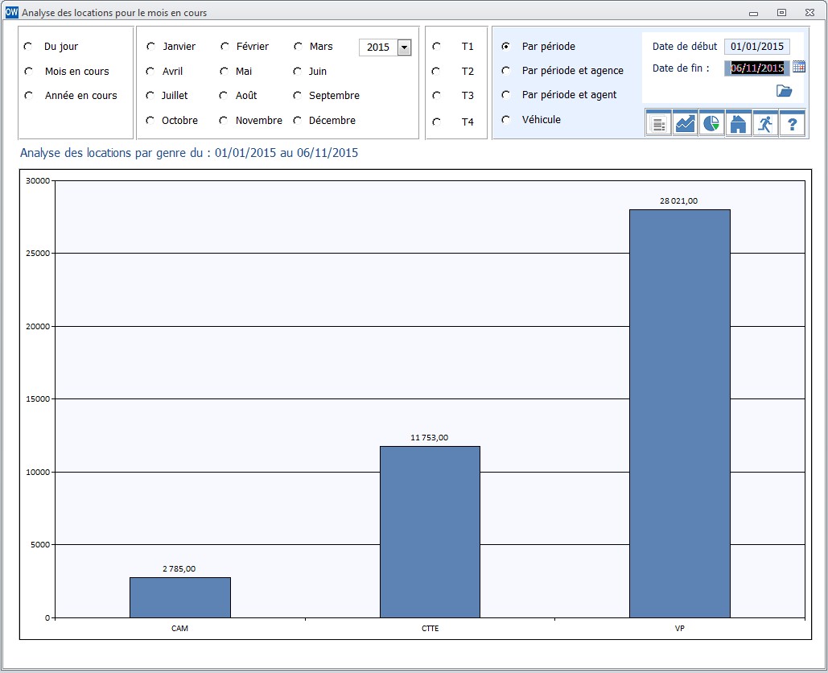
Task: Select Par période analysis mode
Action: 505,47
